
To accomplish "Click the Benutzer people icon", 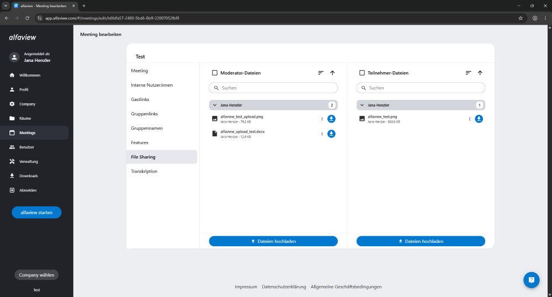I will click(x=12, y=147).
